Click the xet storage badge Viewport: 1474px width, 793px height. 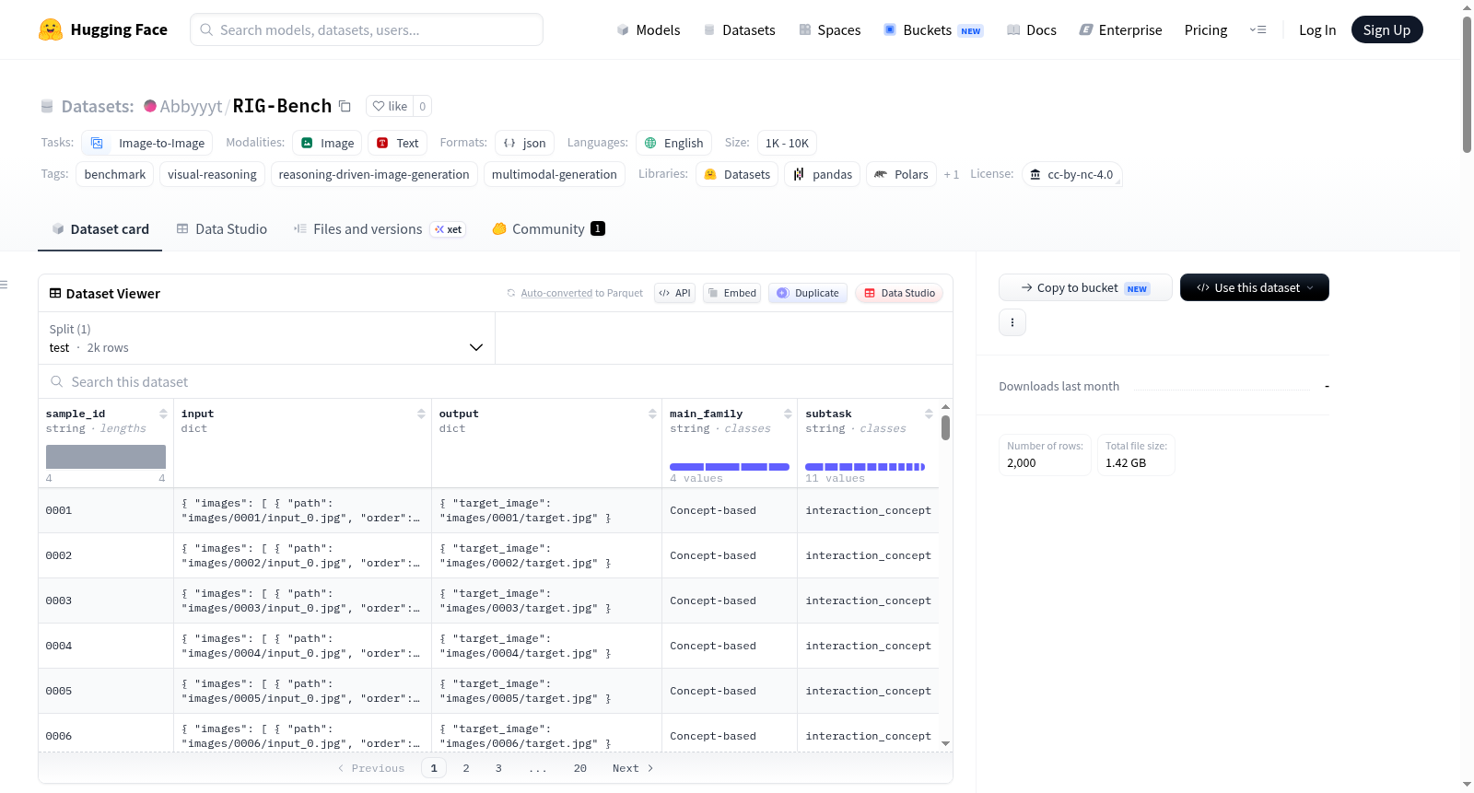449,229
